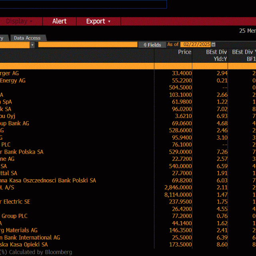Click dividend yield value 0.76
Viewport: 256px width, 256px height.
tap(222, 216)
